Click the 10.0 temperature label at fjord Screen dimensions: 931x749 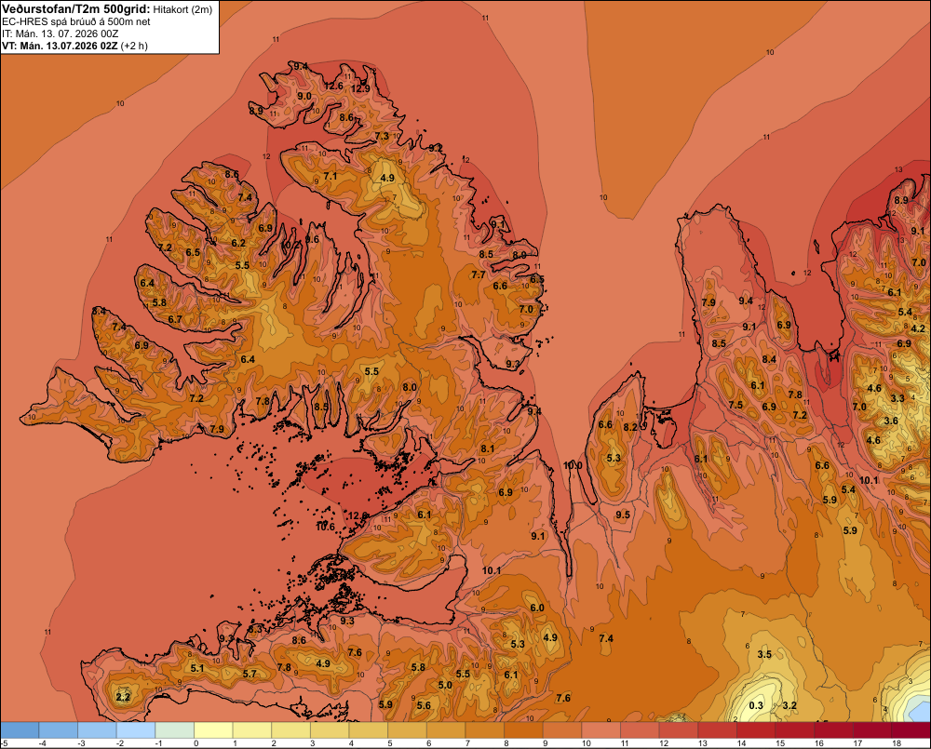pyautogui.click(x=573, y=465)
